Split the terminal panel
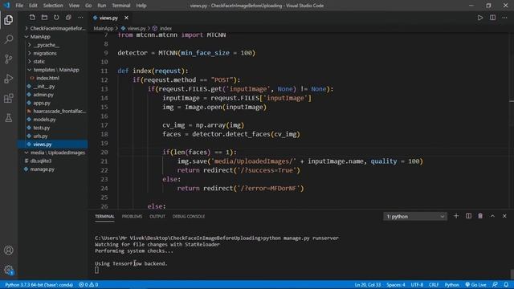 tap(468, 216)
